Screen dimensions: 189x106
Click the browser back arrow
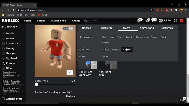(3, 10)
